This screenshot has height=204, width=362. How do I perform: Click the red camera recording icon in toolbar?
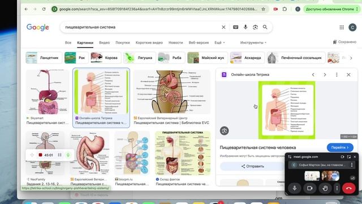point(275,9)
